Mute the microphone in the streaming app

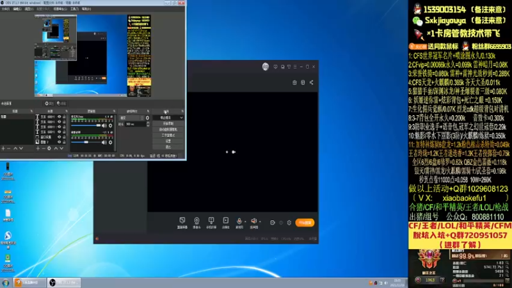pos(239,222)
